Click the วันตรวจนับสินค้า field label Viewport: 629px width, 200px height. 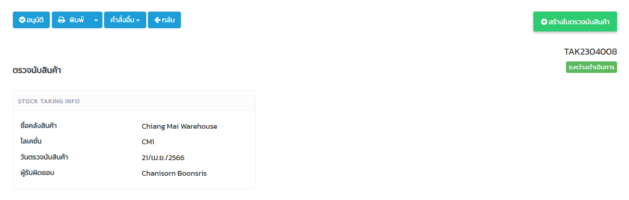click(x=44, y=157)
